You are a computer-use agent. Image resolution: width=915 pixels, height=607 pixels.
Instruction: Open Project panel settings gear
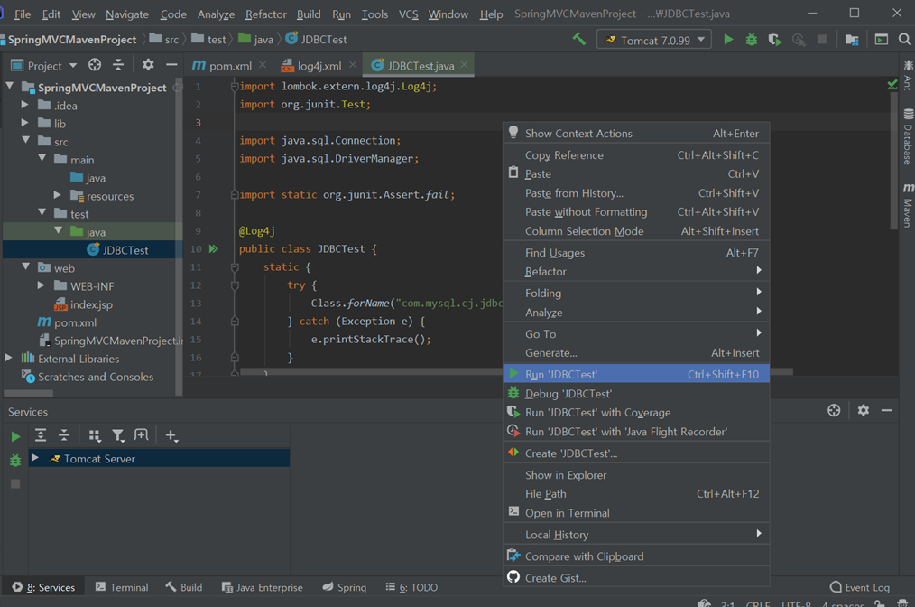[148, 65]
